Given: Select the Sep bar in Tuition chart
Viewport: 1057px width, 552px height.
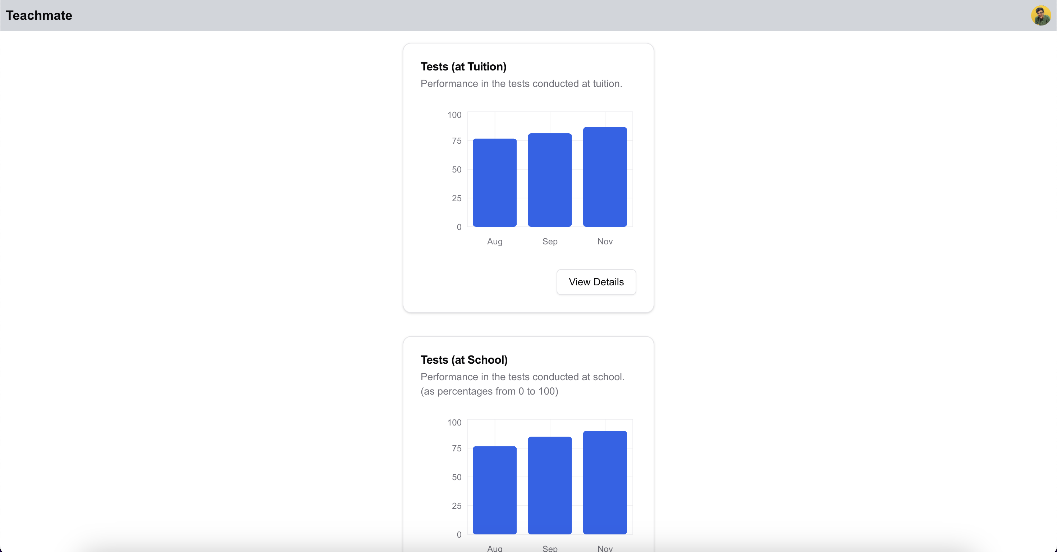Looking at the screenshot, I should tap(549, 180).
